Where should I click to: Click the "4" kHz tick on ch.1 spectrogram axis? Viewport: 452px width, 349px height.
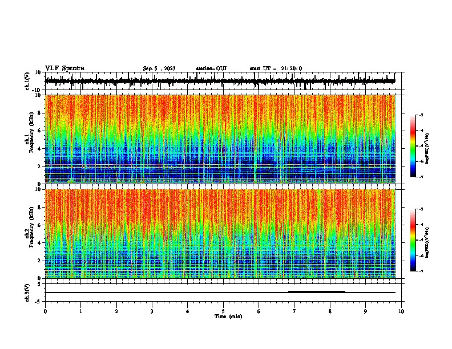39,149
